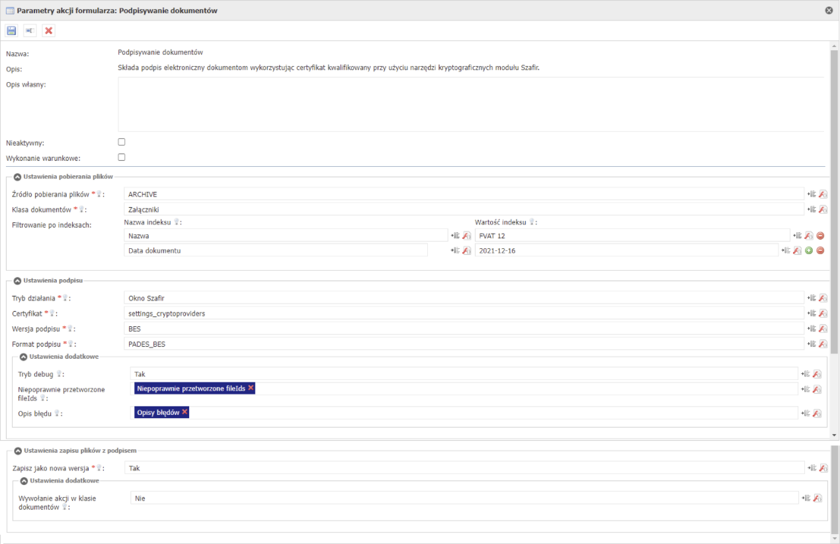Click the save floppy disk icon
Image resolution: width=840 pixels, height=544 pixels.
pos(11,30)
